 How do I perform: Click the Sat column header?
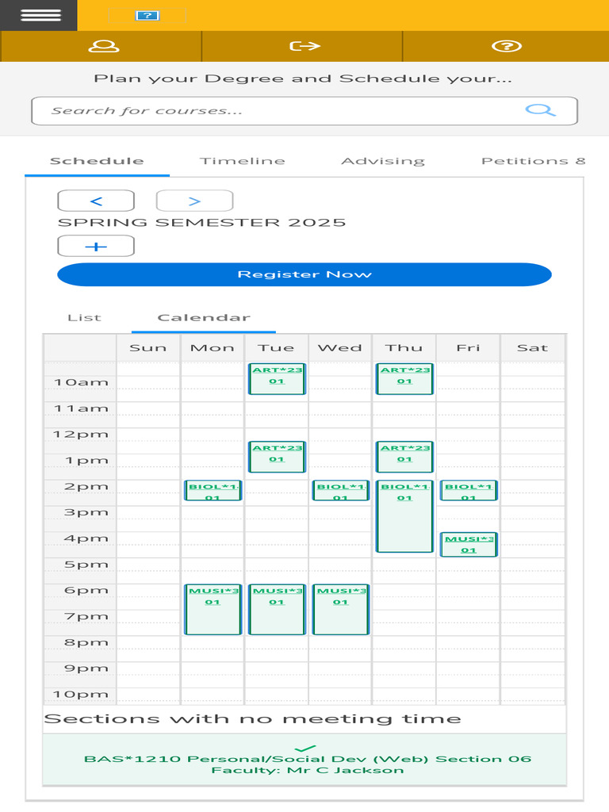point(532,348)
